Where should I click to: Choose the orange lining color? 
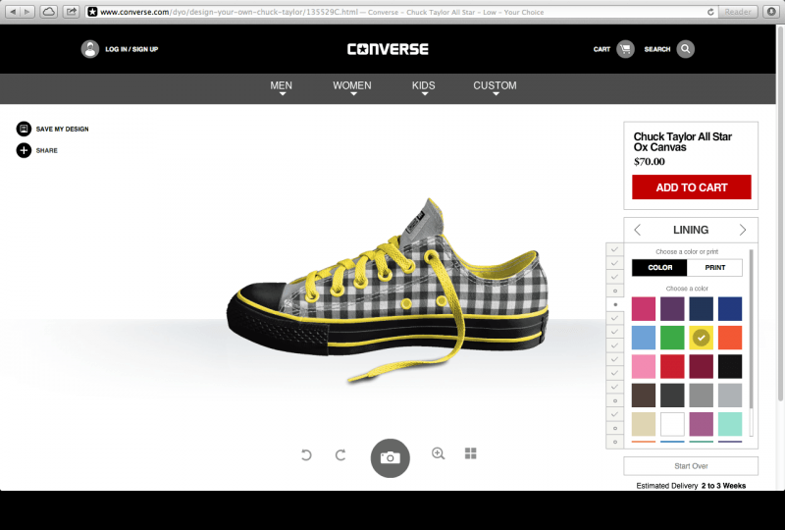pyautogui.click(x=730, y=338)
